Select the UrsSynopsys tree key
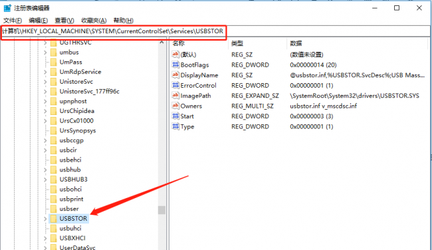 point(78,130)
